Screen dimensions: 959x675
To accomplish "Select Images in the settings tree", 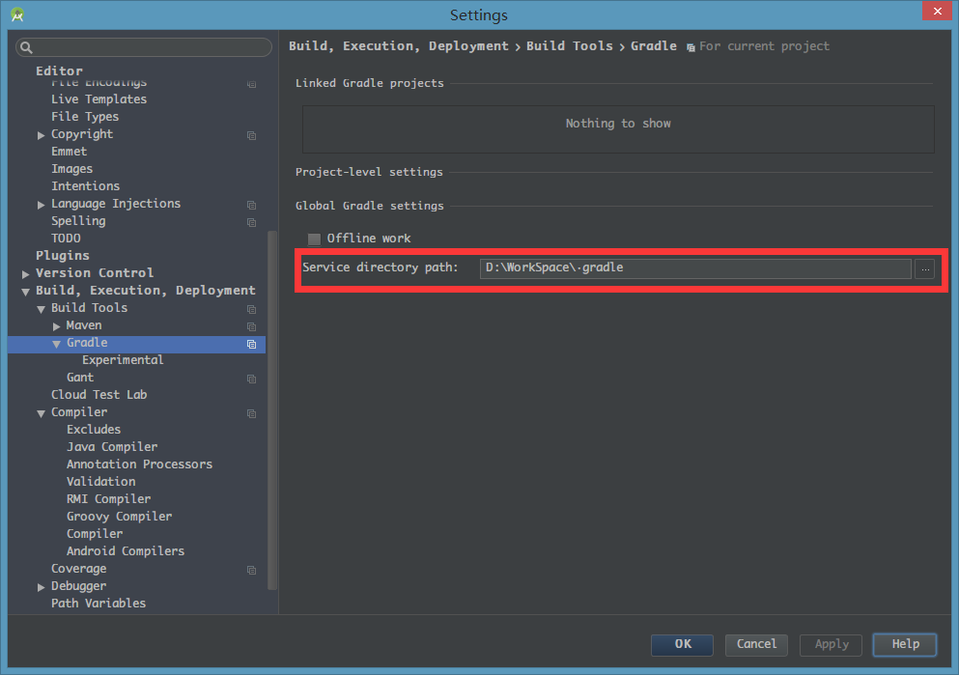I will (x=72, y=169).
